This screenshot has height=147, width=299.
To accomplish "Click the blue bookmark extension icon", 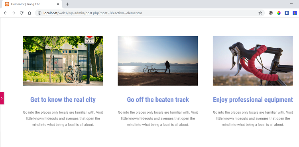I will [x=287, y=13].
